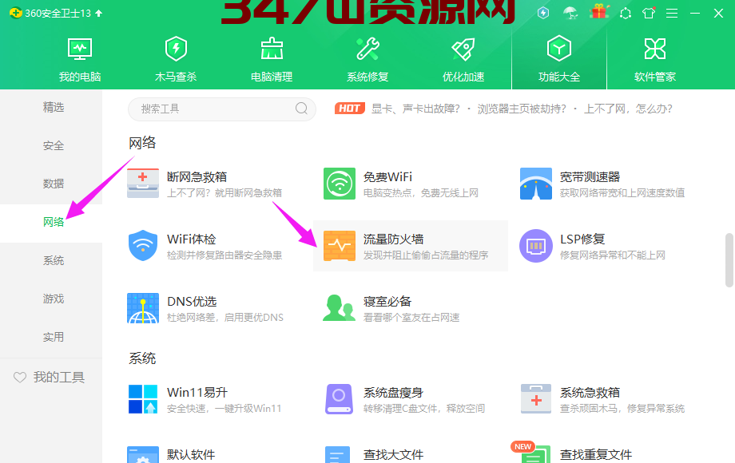Click text 查杀顽固木马,修复异常系统
Screen dimensions: 735x463
pos(622,408)
